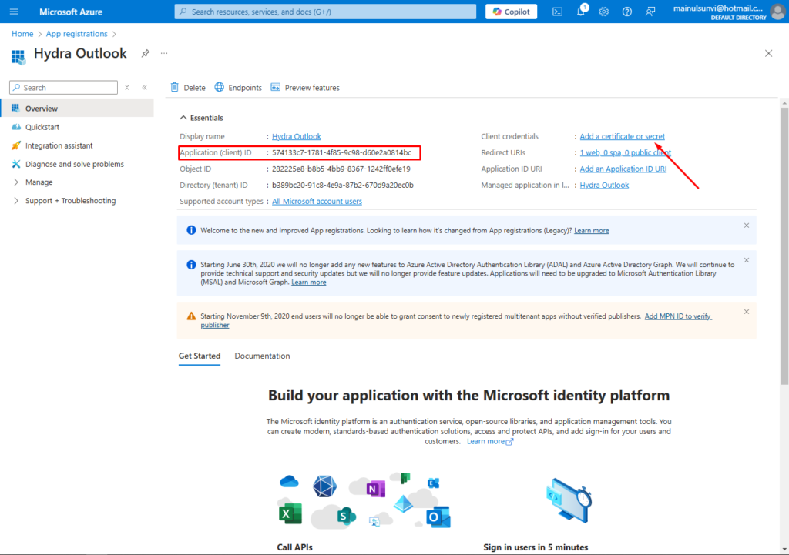789x555 pixels.
Task: Go to Home breadcrumb
Action: [x=22, y=34]
